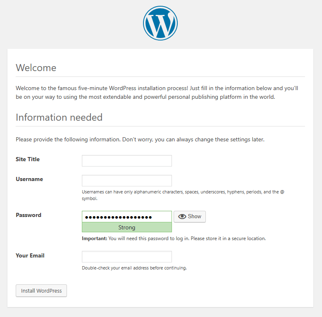Image resolution: width=322 pixels, height=317 pixels.
Task: Click the Important password reminder text
Action: 174,238
